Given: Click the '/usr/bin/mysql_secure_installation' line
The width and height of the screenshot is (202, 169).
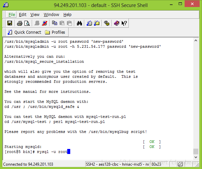Looking at the screenshot, I should point(44,61).
